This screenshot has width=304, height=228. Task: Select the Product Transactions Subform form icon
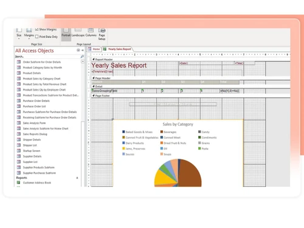(x=19, y=95)
